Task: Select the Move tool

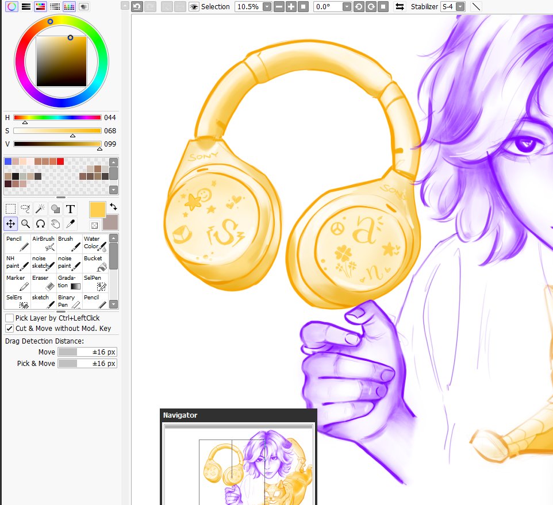Action: click(10, 224)
